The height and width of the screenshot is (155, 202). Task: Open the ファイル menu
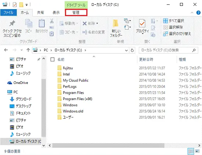tap(8, 12)
